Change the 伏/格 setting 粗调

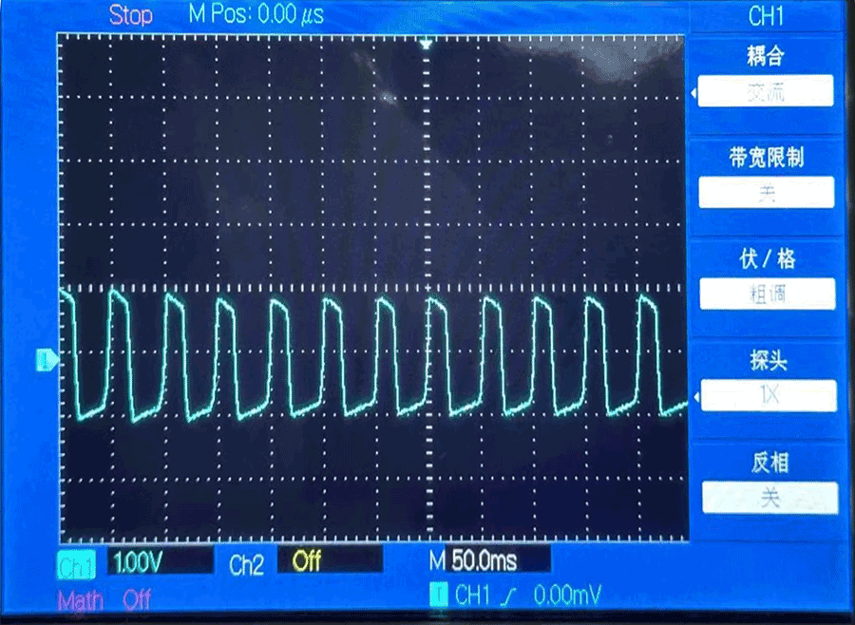pyautogui.click(x=768, y=294)
